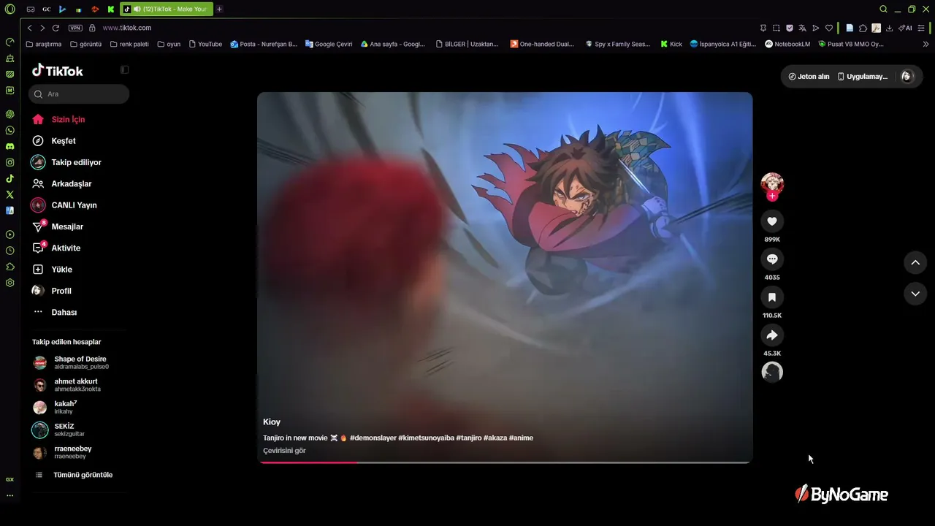
Task: Open browsing history clock in sidebar
Action: [x=9, y=251]
